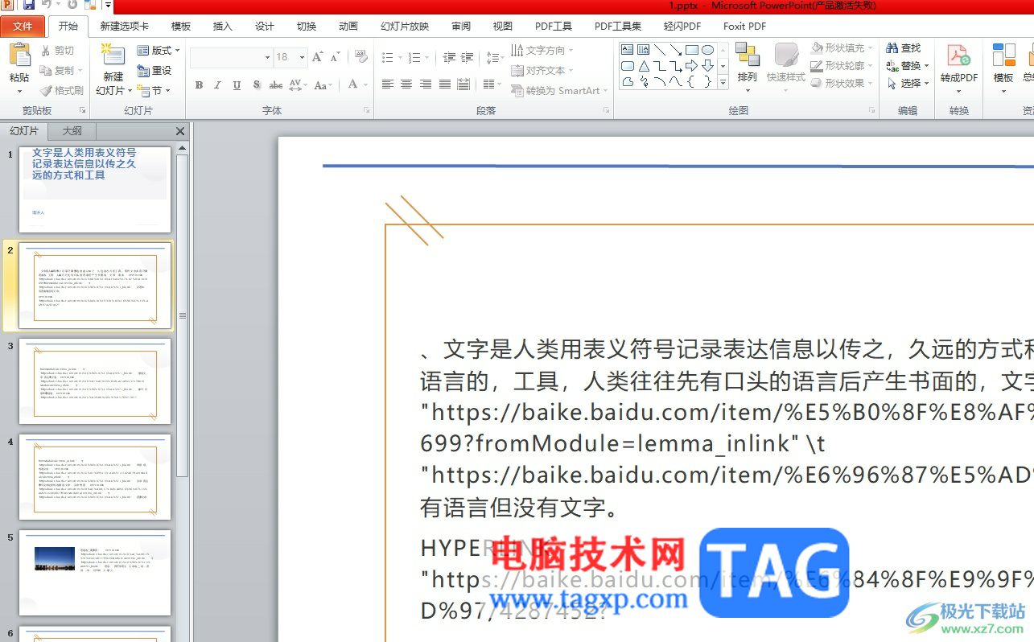Clear all formatting with the eraser icon

click(x=361, y=57)
